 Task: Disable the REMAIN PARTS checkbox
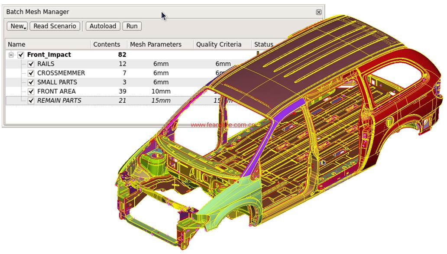(31, 101)
